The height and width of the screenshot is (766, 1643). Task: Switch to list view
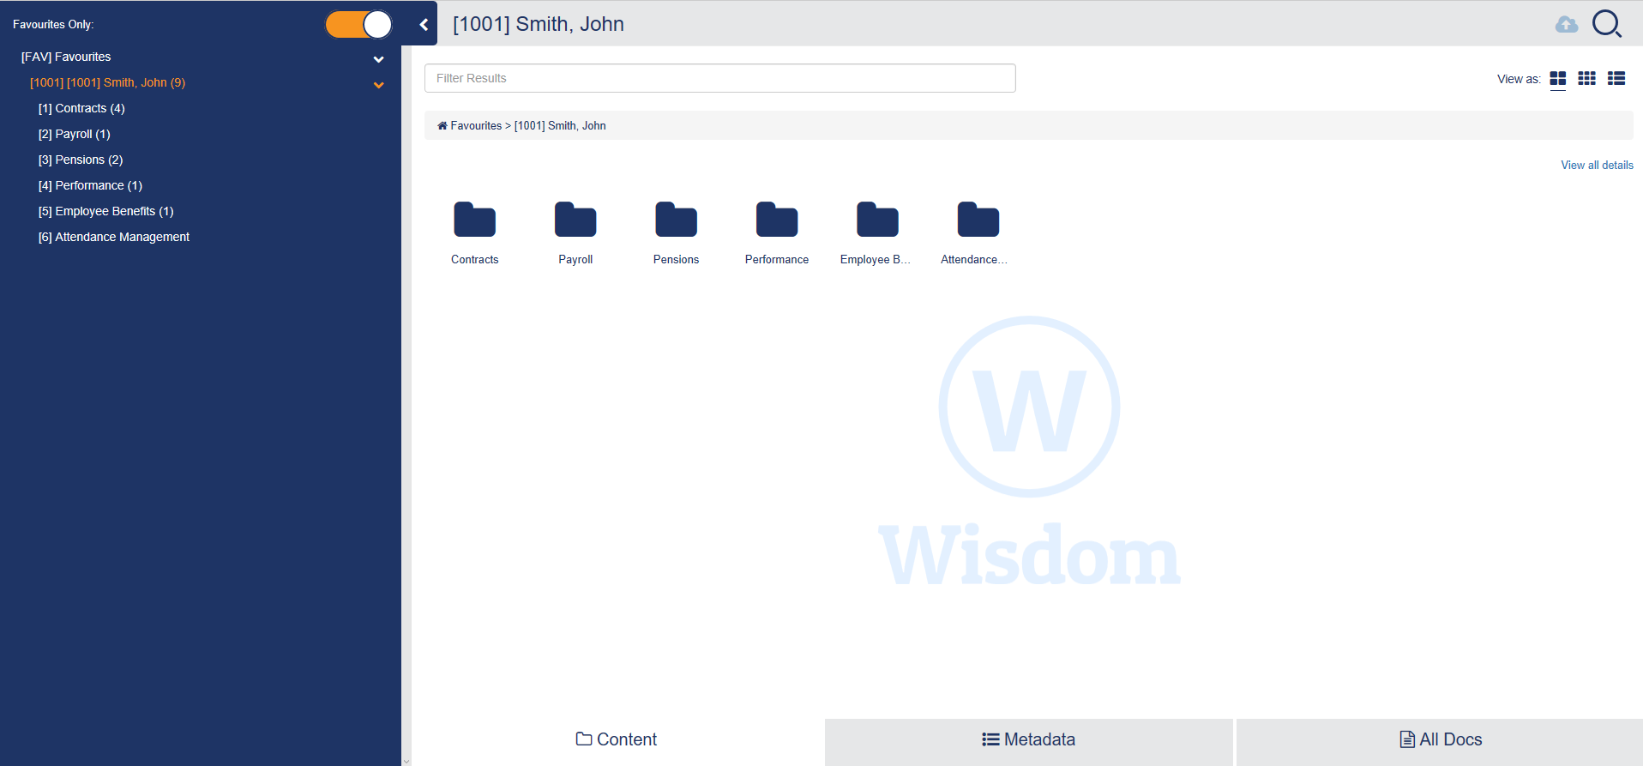click(x=1616, y=78)
